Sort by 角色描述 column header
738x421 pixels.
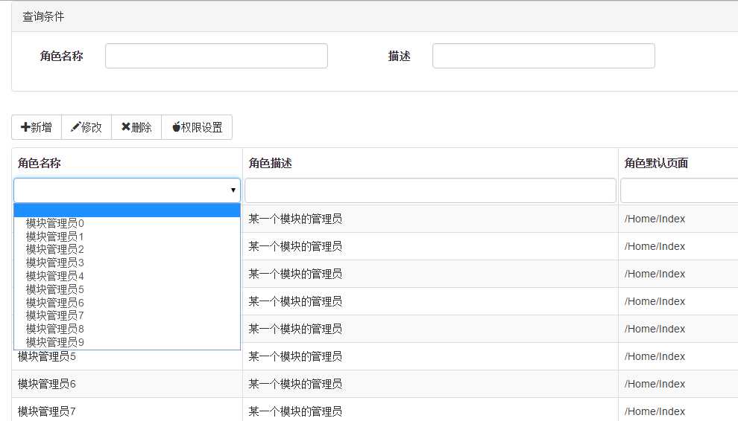[270, 163]
